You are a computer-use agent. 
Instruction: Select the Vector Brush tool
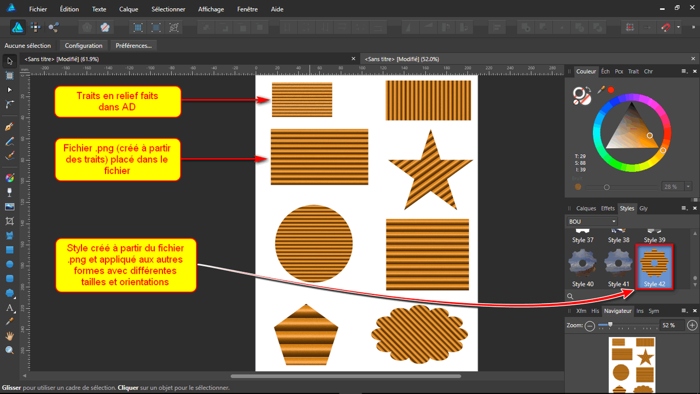pyautogui.click(x=9, y=155)
